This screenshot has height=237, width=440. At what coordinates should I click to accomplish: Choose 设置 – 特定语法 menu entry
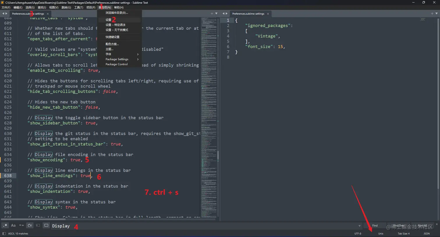pyautogui.click(x=119, y=25)
